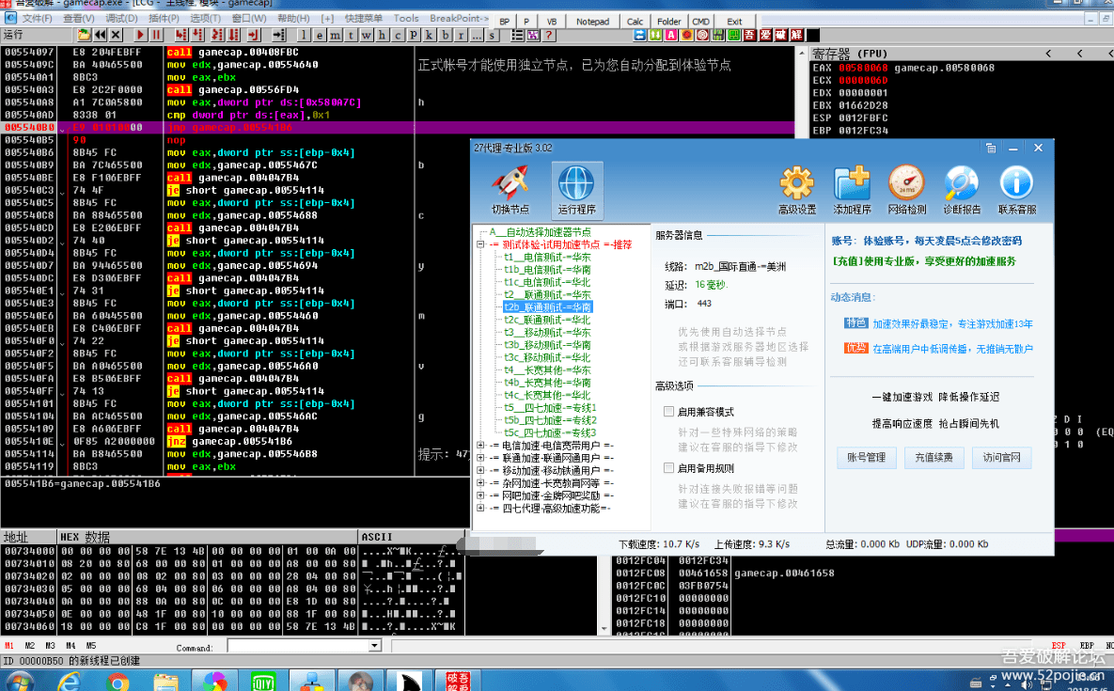
Task: Open the 查看(V) menu
Action: (x=79, y=19)
